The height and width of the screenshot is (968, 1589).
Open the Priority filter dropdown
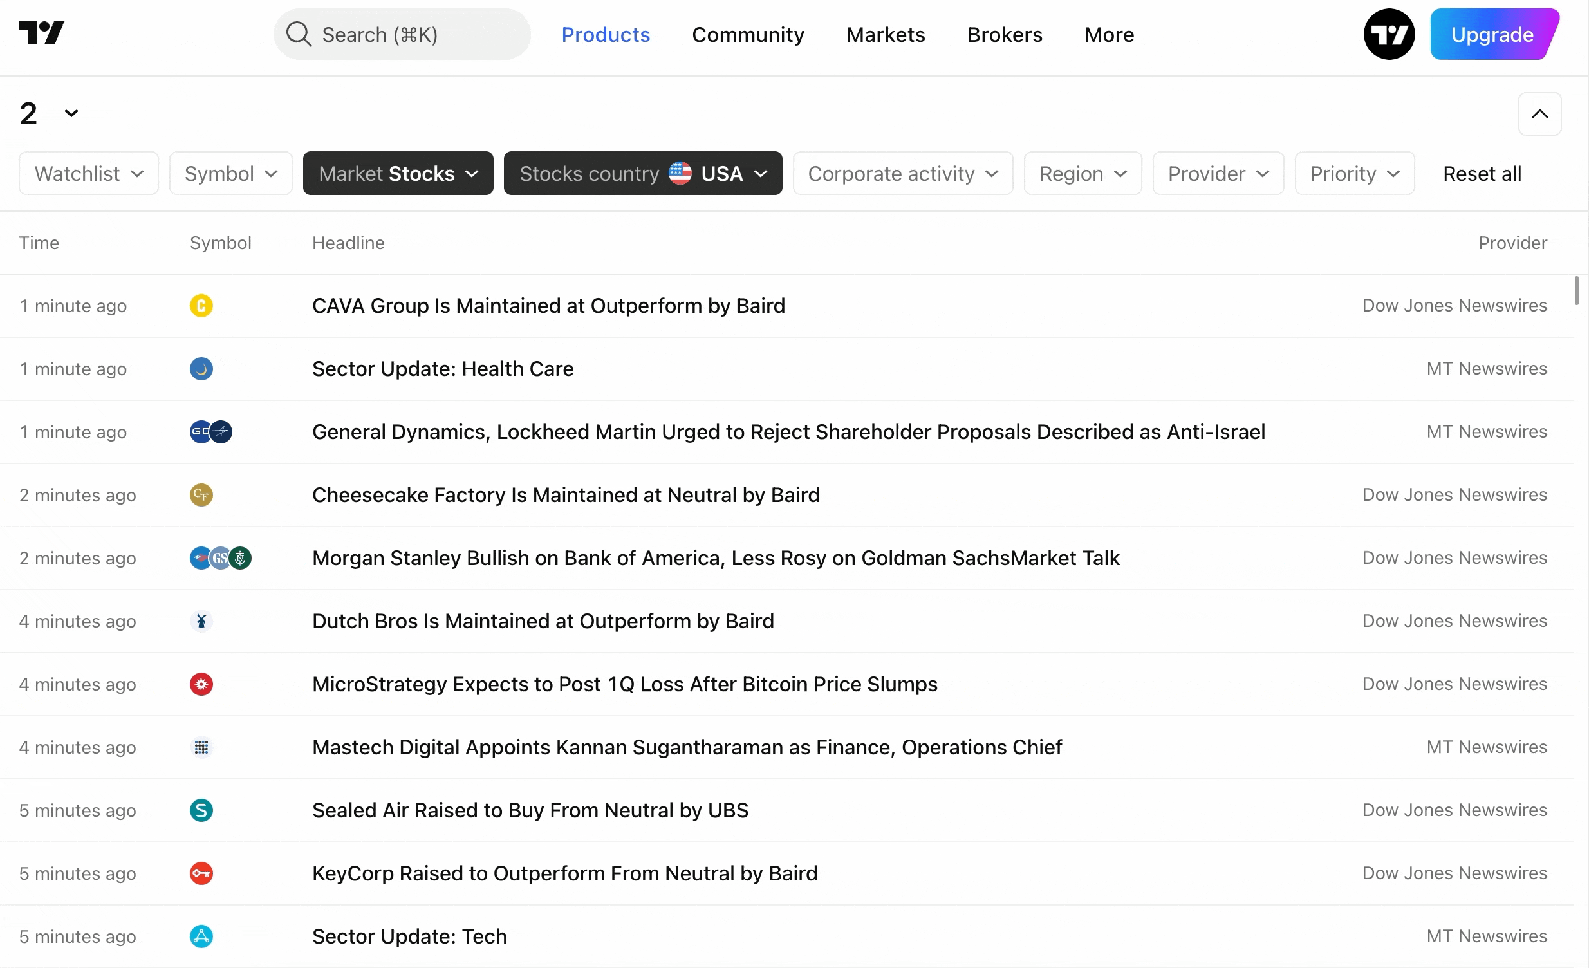pos(1353,174)
